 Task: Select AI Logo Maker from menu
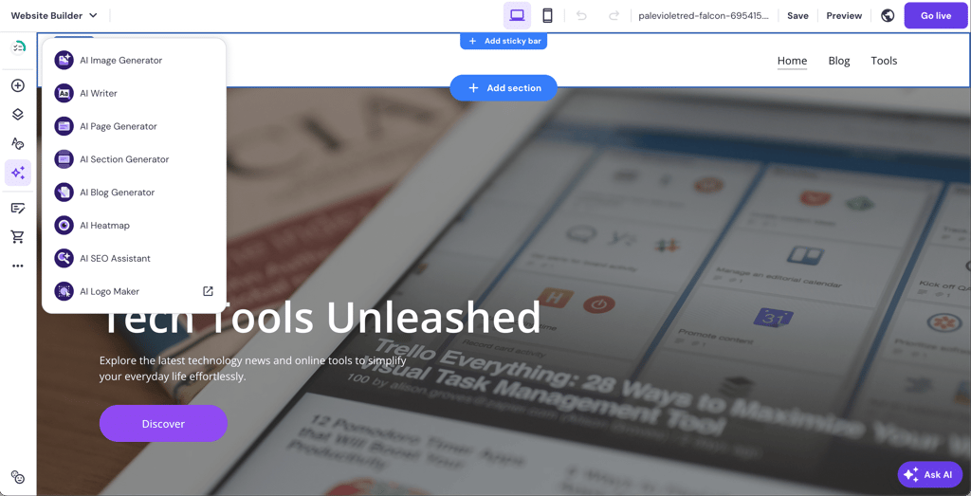tap(134, 291)
